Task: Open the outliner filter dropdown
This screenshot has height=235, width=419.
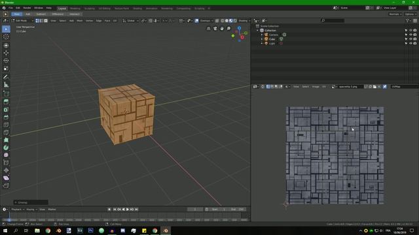Action: coord(408,20)
